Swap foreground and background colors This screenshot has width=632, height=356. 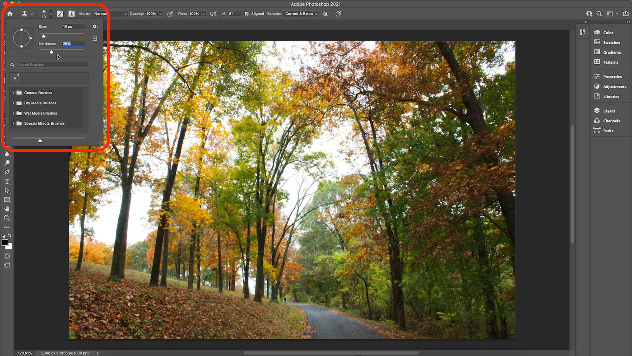(9, 236)
